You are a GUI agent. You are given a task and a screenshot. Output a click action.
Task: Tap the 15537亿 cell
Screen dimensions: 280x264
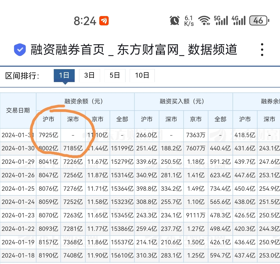click(x=122, y=242)
